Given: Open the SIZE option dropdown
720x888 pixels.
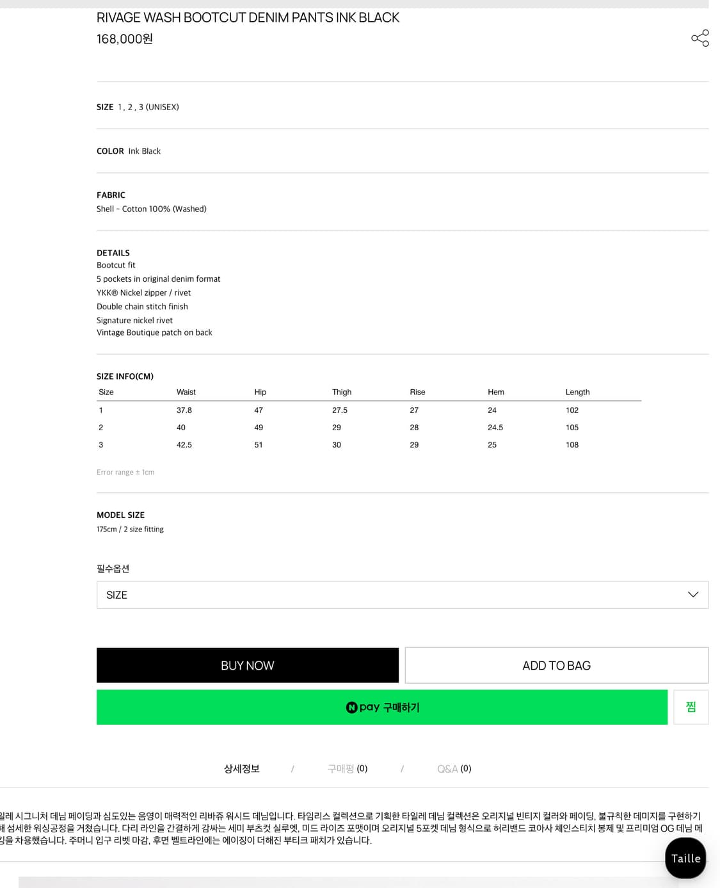Looking at the screenshot, I should [402, 595].
